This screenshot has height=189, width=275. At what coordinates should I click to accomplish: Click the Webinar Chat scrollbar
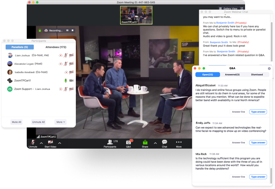coord(272,41)
